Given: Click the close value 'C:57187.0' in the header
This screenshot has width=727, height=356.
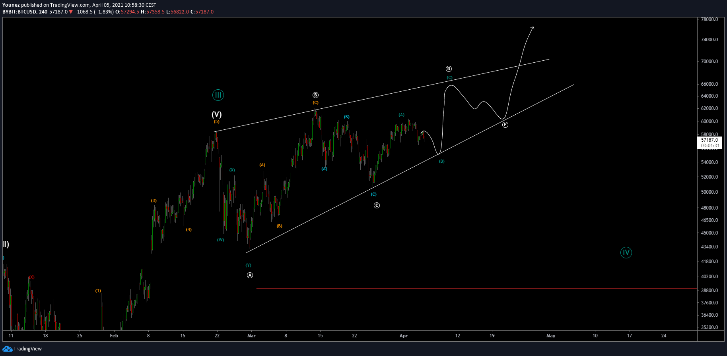Looking at the screenshot, I should click(202, 12).
